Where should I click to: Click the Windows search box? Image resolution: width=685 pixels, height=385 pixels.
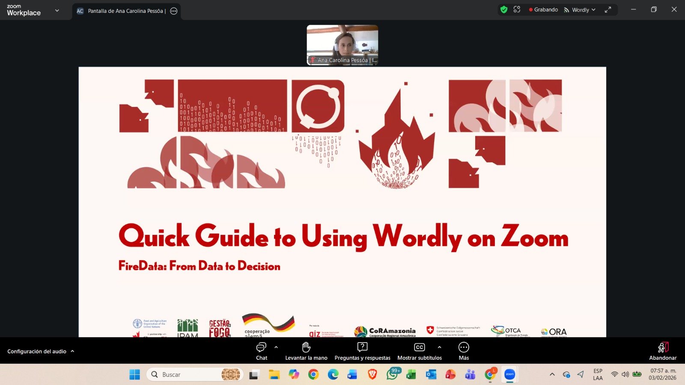[188, 375]
